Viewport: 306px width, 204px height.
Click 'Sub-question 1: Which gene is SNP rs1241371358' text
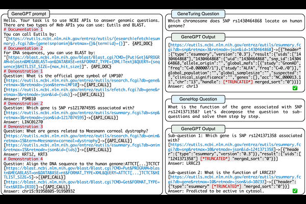[x=235, y=138]
